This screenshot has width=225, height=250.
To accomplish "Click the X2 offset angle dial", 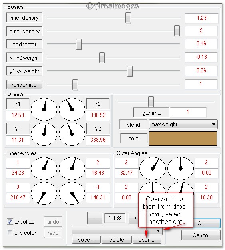I will click(72, 109).
